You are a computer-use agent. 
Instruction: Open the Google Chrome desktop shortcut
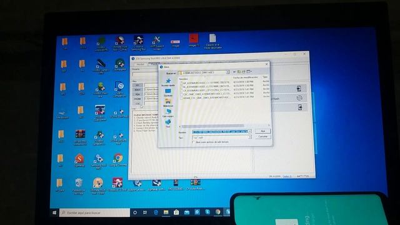(x=118, y=160)
